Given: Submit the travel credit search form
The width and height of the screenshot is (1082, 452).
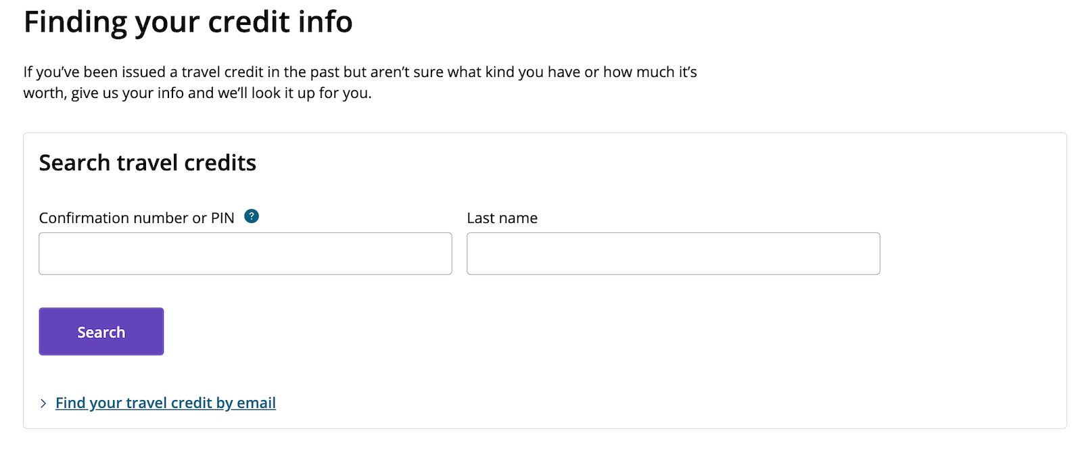Looking at the screenshot, I should click(101, 332).
